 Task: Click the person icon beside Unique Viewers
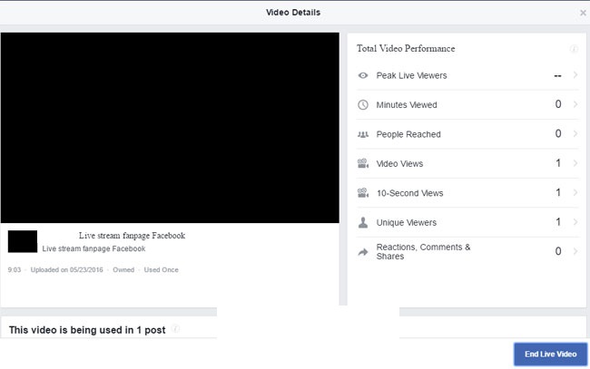click(x=363, y=222)
